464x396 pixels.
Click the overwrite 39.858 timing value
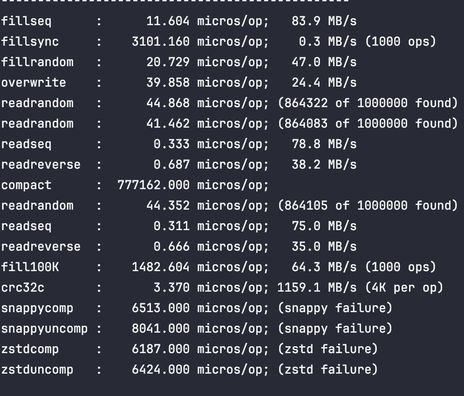[168, 83]
